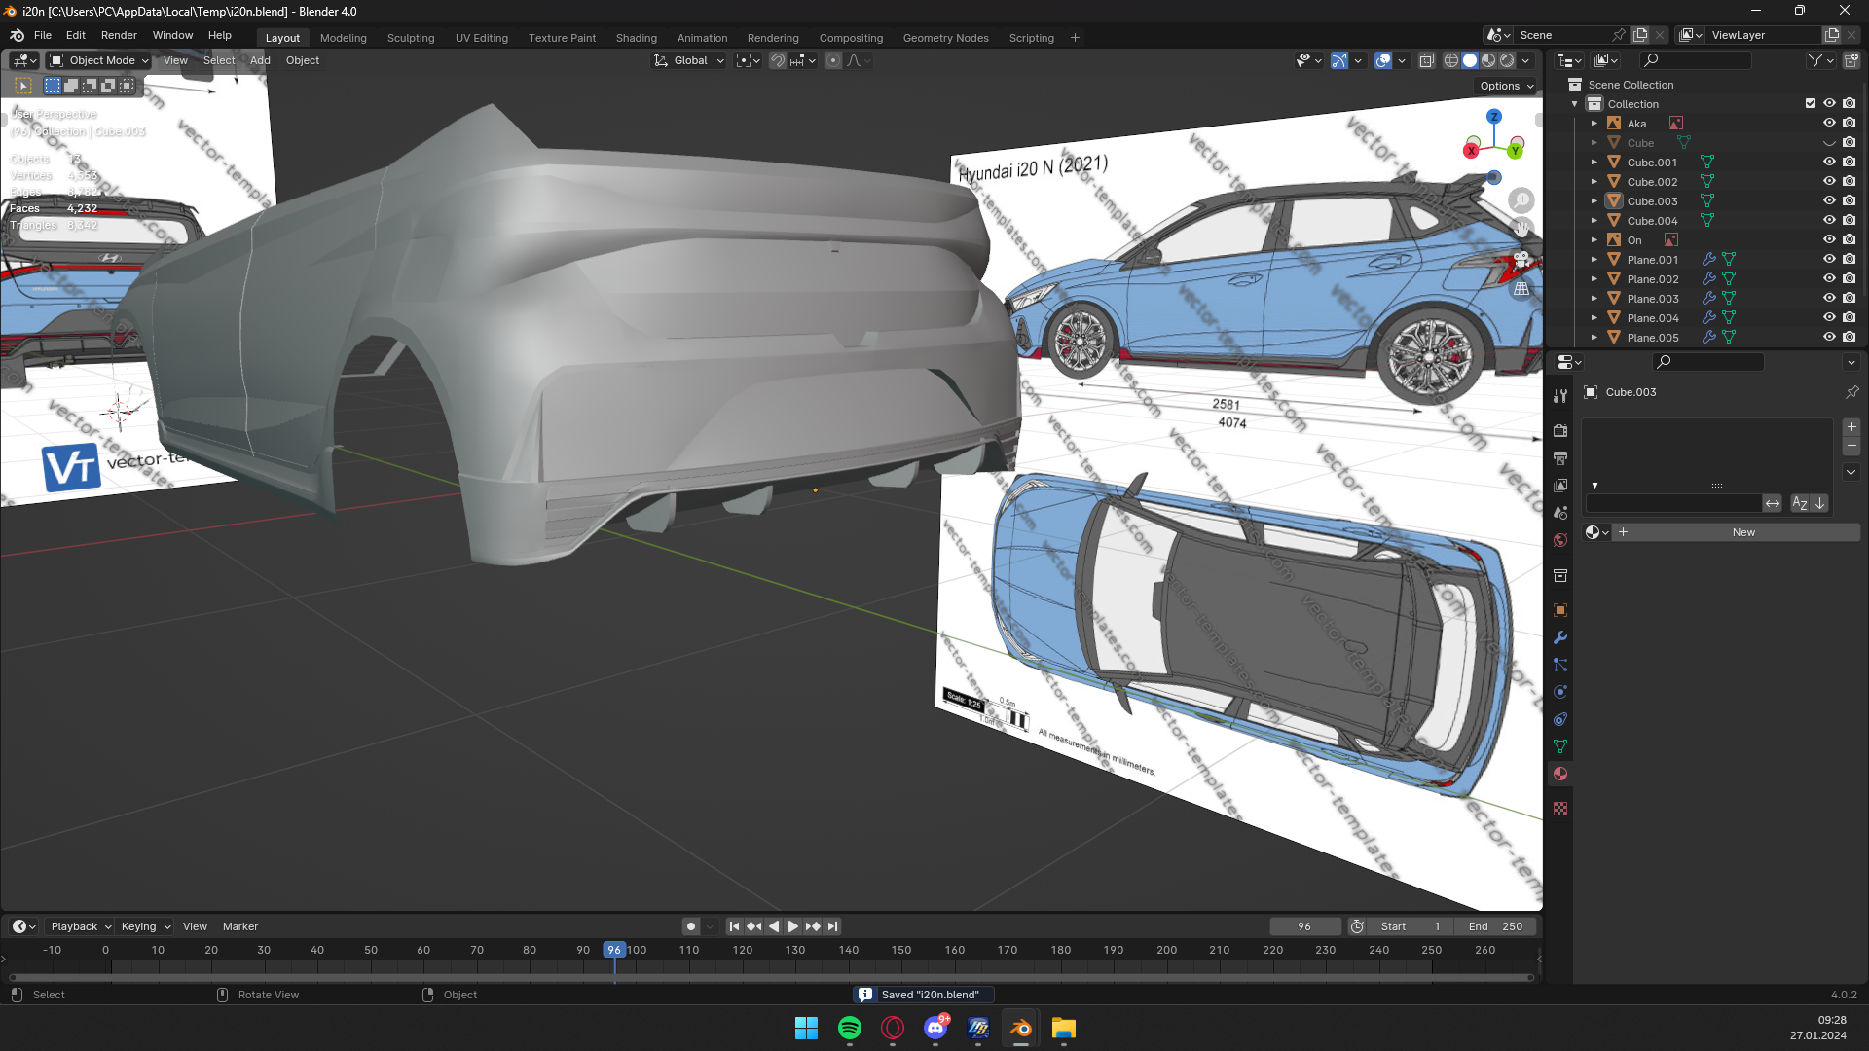Expand the Cube.001 tree item
This screenshot has height=1051, width=1869.
tap(1594, 163)
